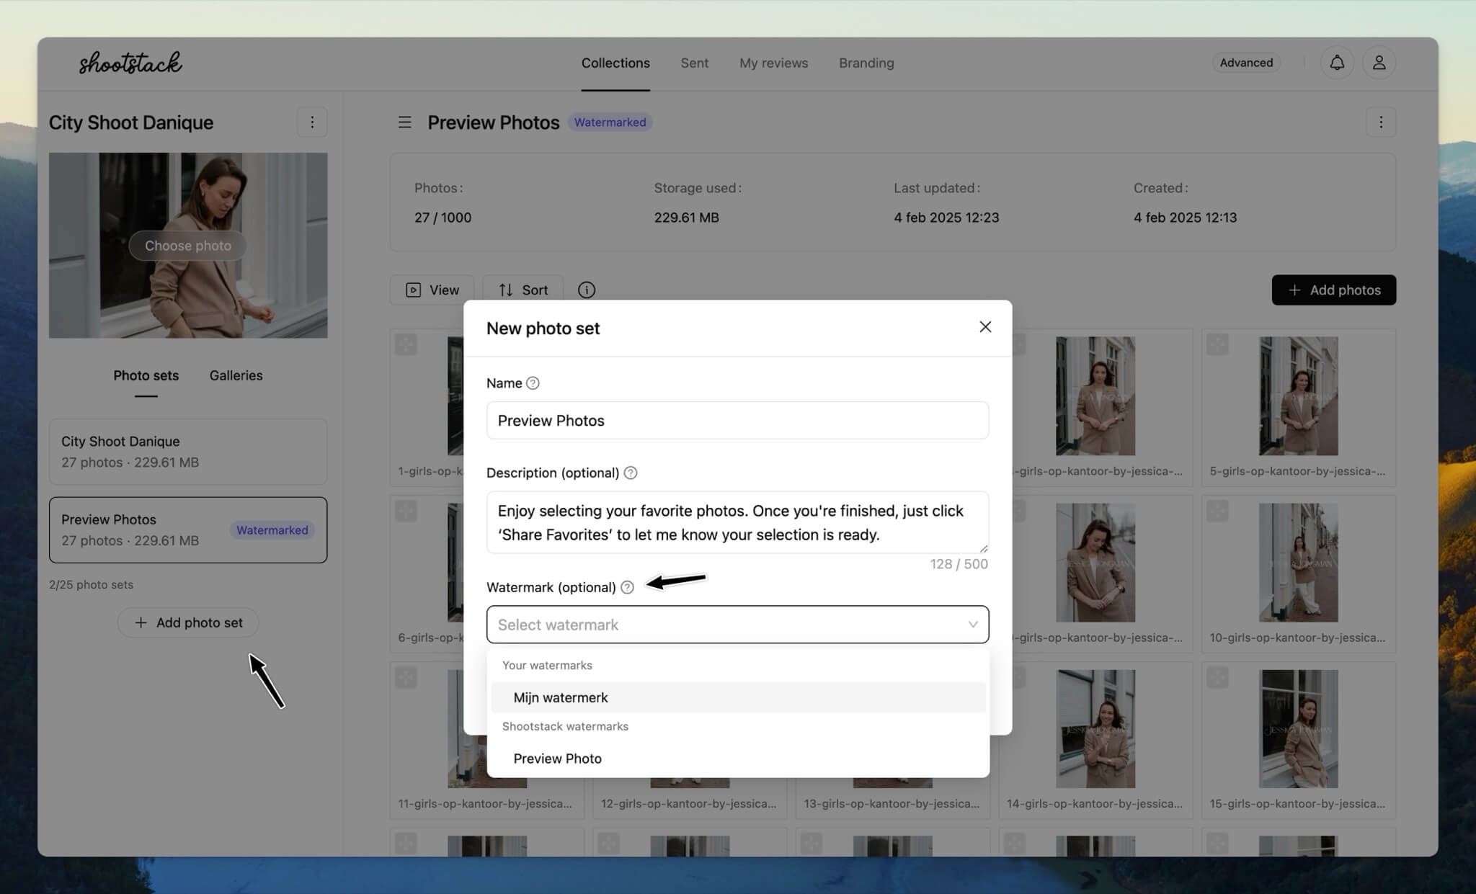Click the 229.61 MB storage used value
This screenshot has height=894, width=1476.
pyautogui.click(x=686, y=218)
